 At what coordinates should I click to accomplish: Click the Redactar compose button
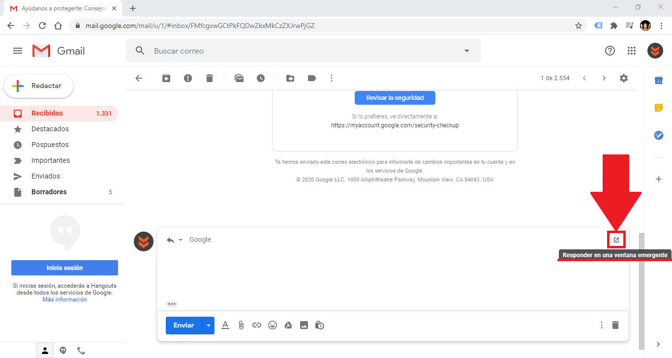tap(39, 86)
